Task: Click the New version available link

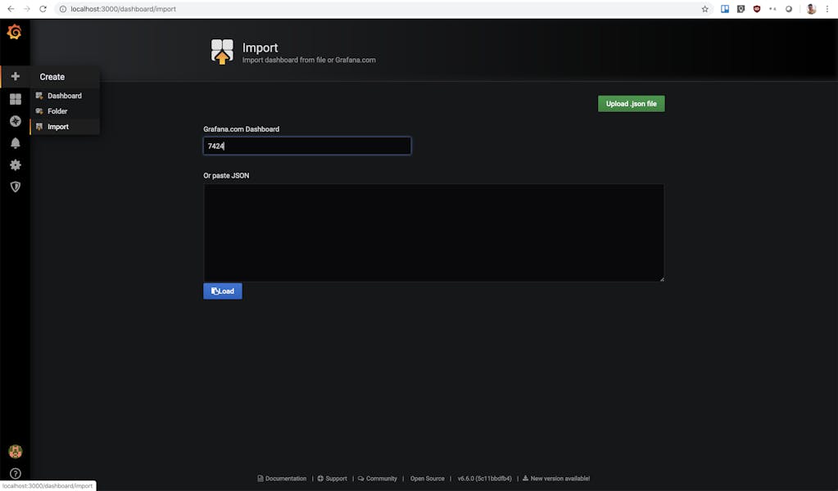Action: (559, 479)
